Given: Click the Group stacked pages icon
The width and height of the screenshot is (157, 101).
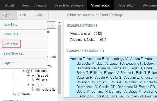Looking at the screenshot, I should (x=19, y=94).
